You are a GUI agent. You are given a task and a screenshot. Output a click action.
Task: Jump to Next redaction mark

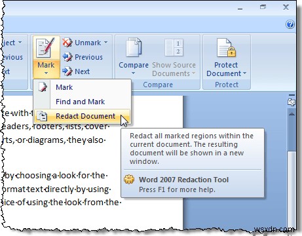76,71
